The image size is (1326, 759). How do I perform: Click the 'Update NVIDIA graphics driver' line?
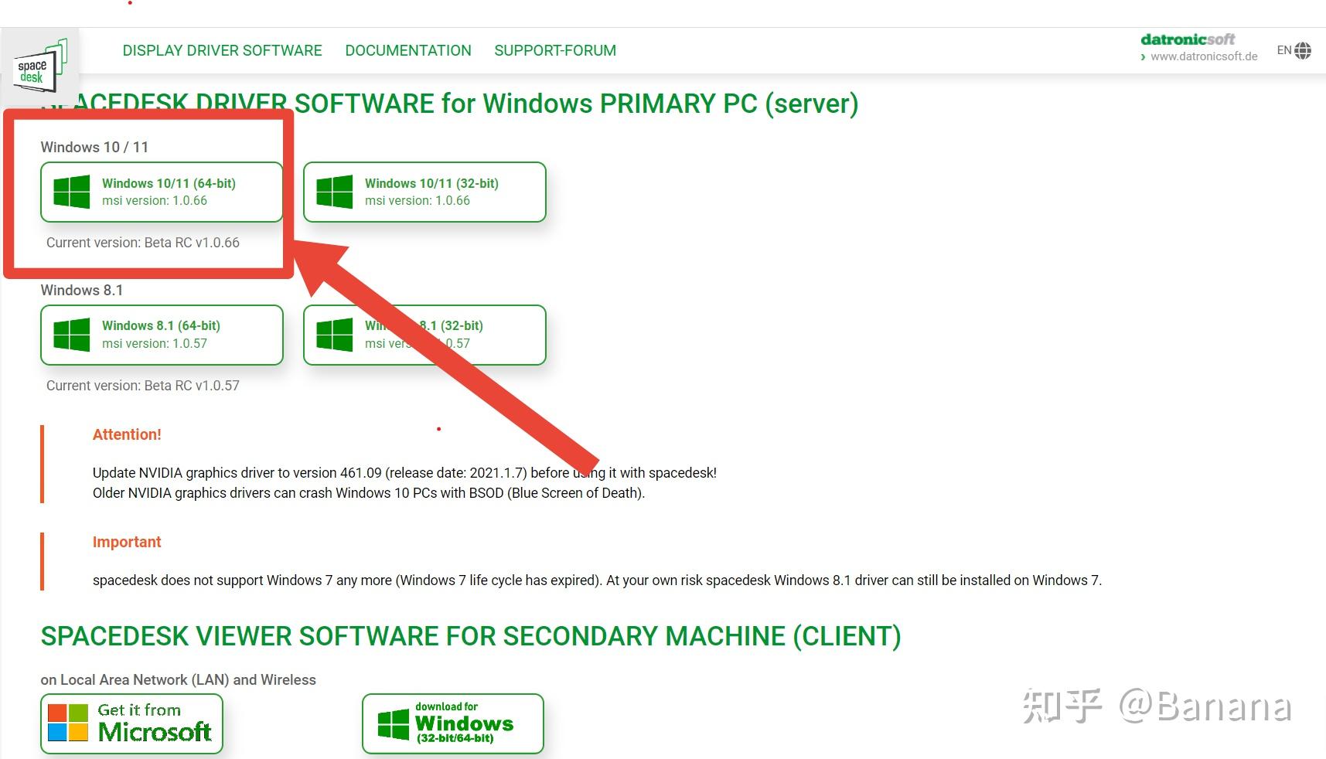point(404,472)
